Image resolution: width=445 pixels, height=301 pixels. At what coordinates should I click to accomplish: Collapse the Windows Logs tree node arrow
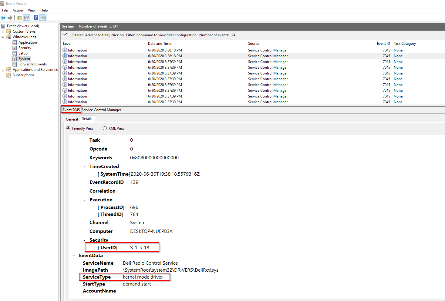[x=3, y=37]
